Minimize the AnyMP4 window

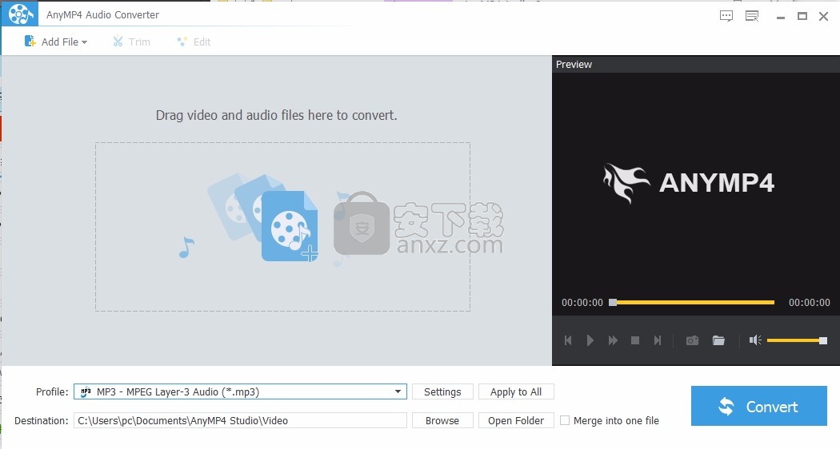(781, 17)
